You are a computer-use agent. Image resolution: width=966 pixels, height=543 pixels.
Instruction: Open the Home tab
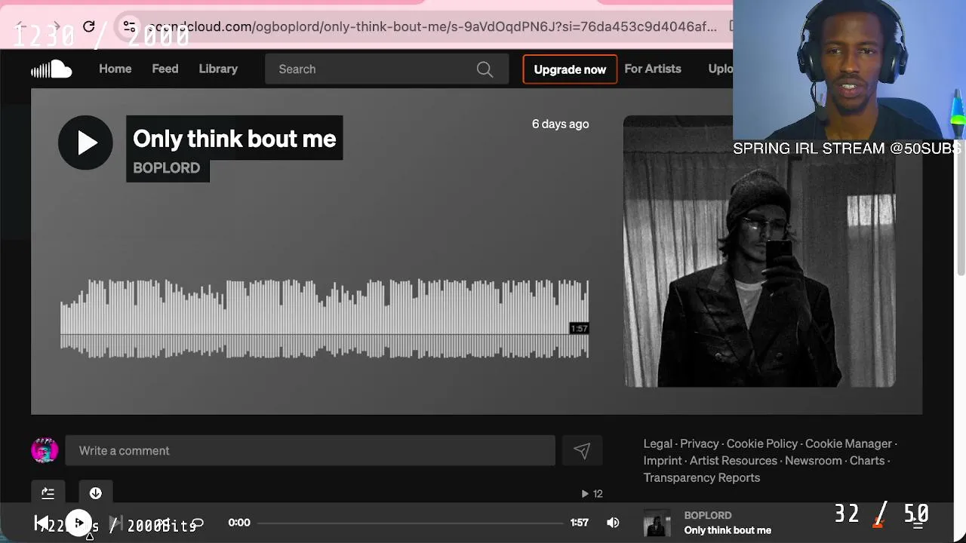[x=115, y=69]
